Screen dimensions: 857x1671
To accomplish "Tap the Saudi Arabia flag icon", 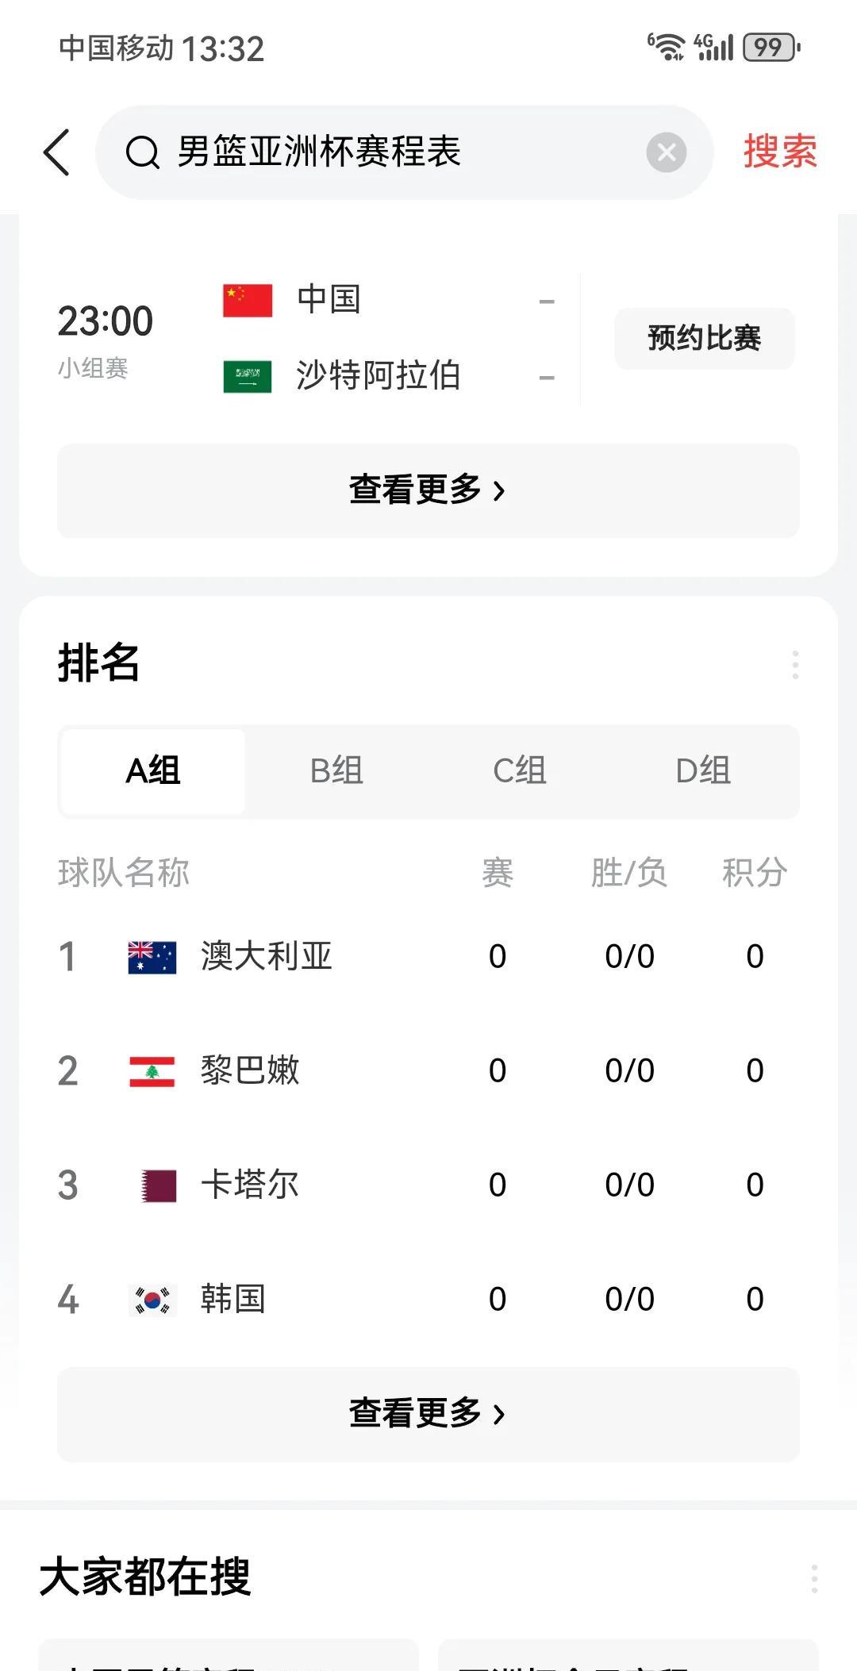I will (248, 377).
